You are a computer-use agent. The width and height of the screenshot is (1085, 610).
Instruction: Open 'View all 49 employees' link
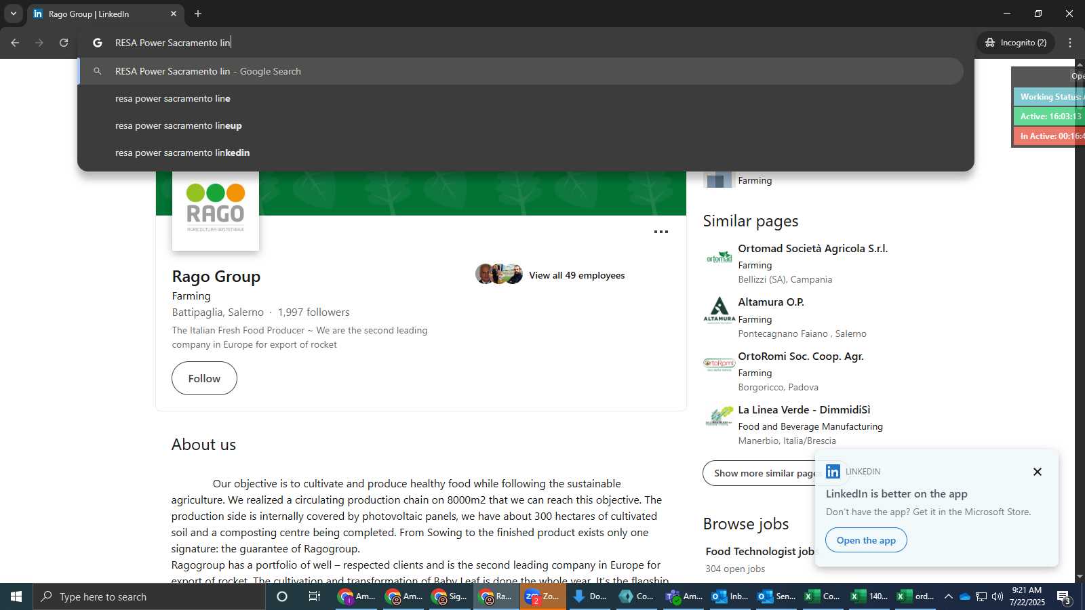click(577, 275)
